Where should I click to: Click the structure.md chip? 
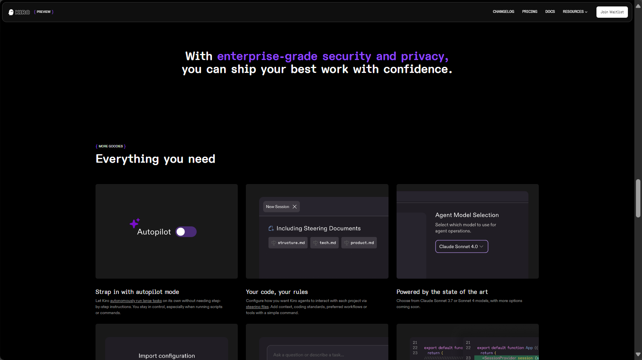tap(288, 243)
